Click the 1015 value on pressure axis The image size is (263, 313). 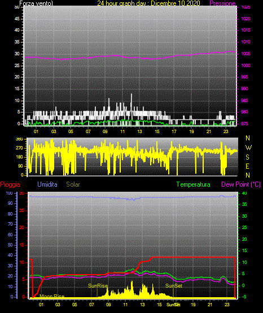tap(246, 30)
